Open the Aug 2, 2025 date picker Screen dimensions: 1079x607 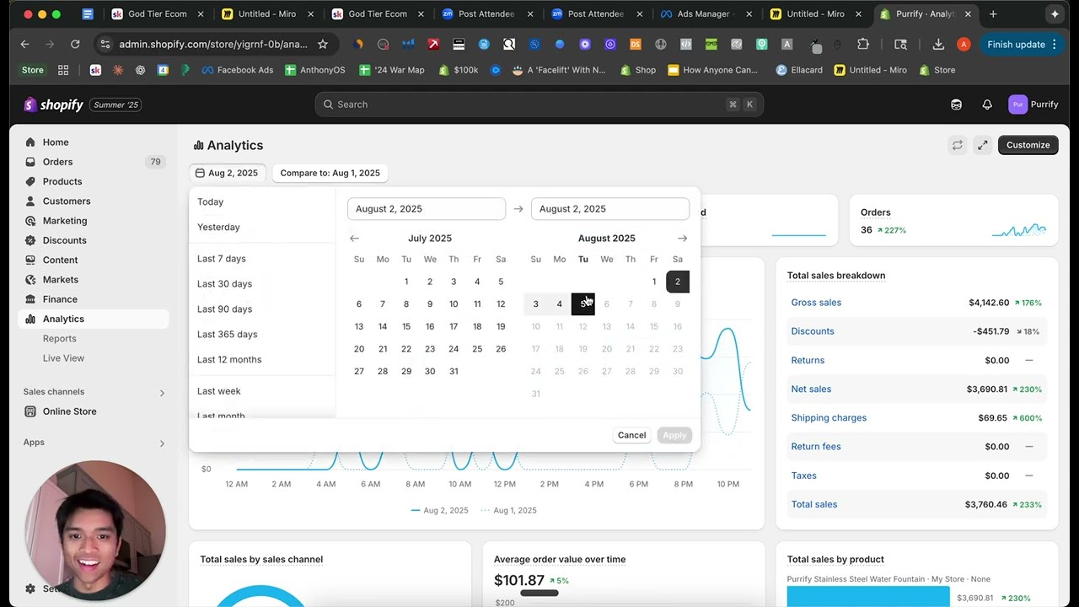click(x=227, y=173)
